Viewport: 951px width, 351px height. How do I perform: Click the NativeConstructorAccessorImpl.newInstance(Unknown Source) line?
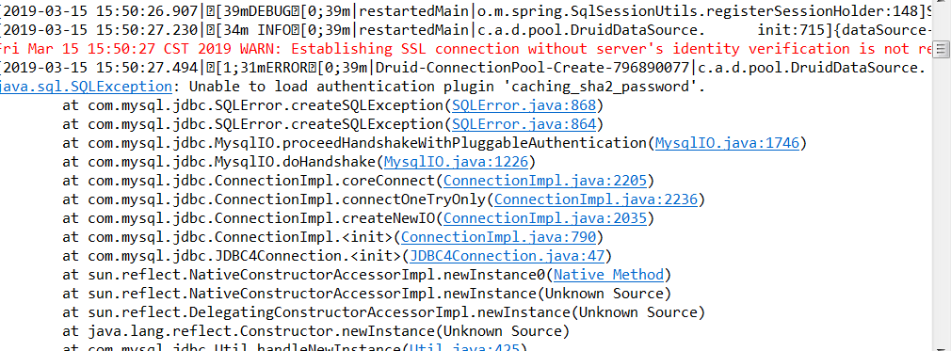pyautogui.click(x=367, y=294)
